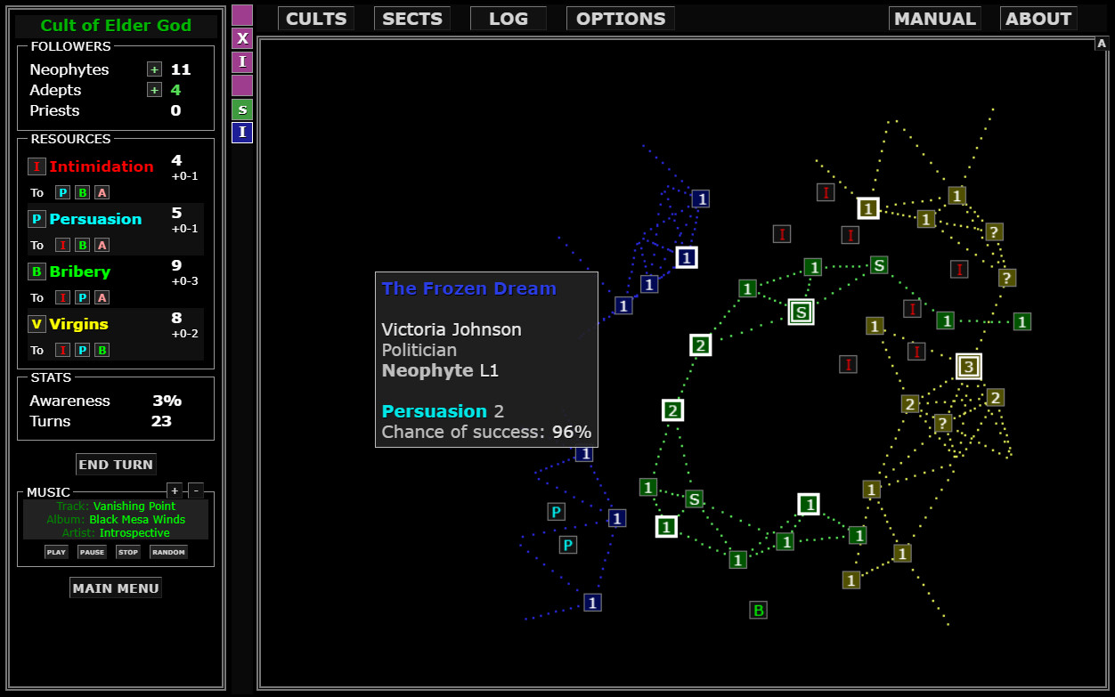Open the game MANUAL

[x=935, y=18]
